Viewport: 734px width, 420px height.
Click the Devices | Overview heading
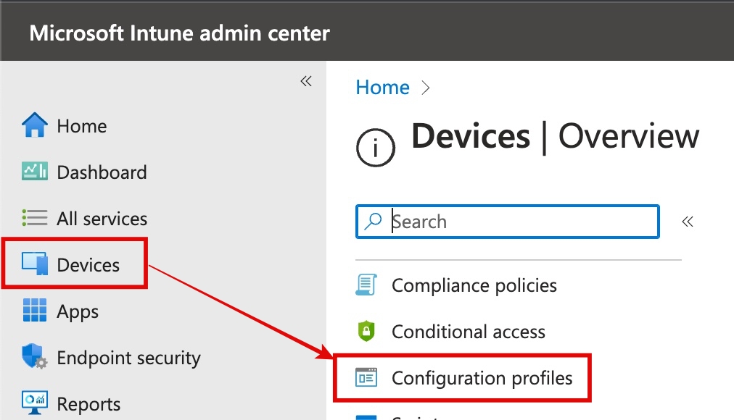[555, 136]
